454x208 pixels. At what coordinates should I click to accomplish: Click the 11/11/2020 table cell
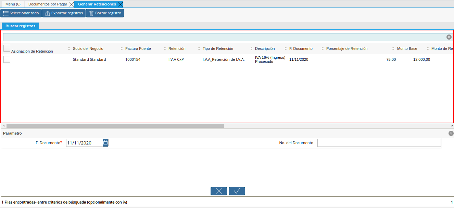[x=299, y=59]
